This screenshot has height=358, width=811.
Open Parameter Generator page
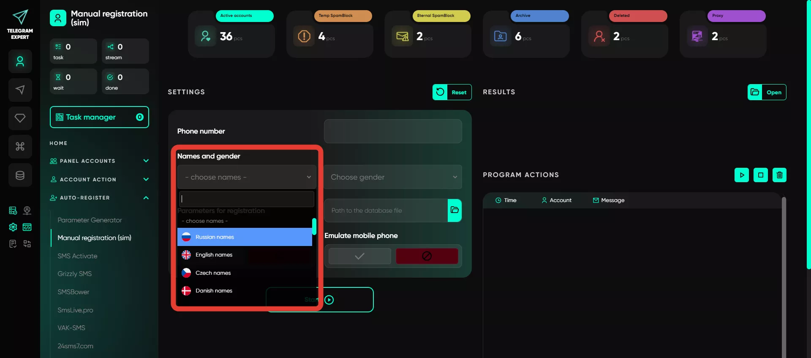click(90, 220)
